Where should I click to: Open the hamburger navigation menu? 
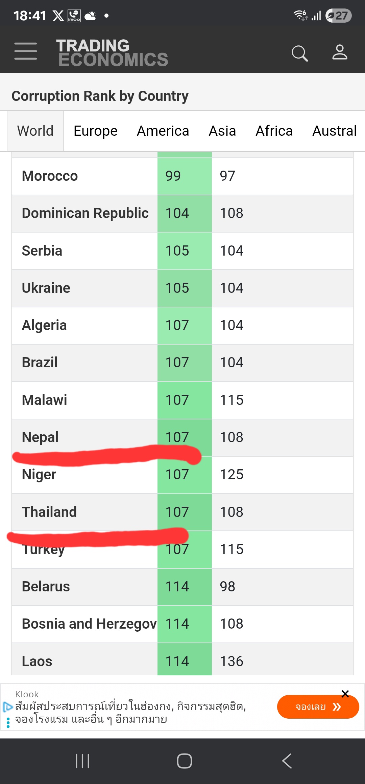pyautogui.click(x=26, y=51)
